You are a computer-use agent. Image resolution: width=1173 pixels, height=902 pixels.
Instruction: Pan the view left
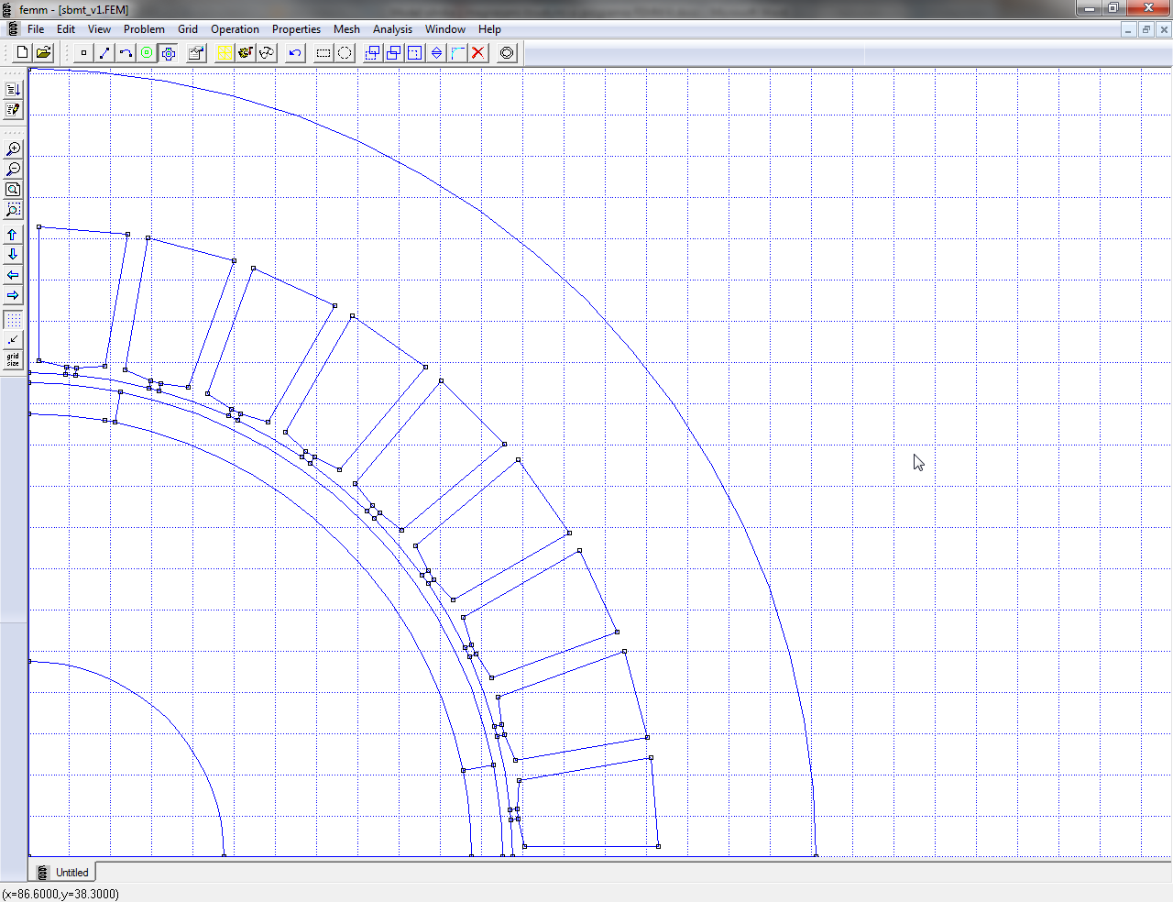[x=13, y=275]
